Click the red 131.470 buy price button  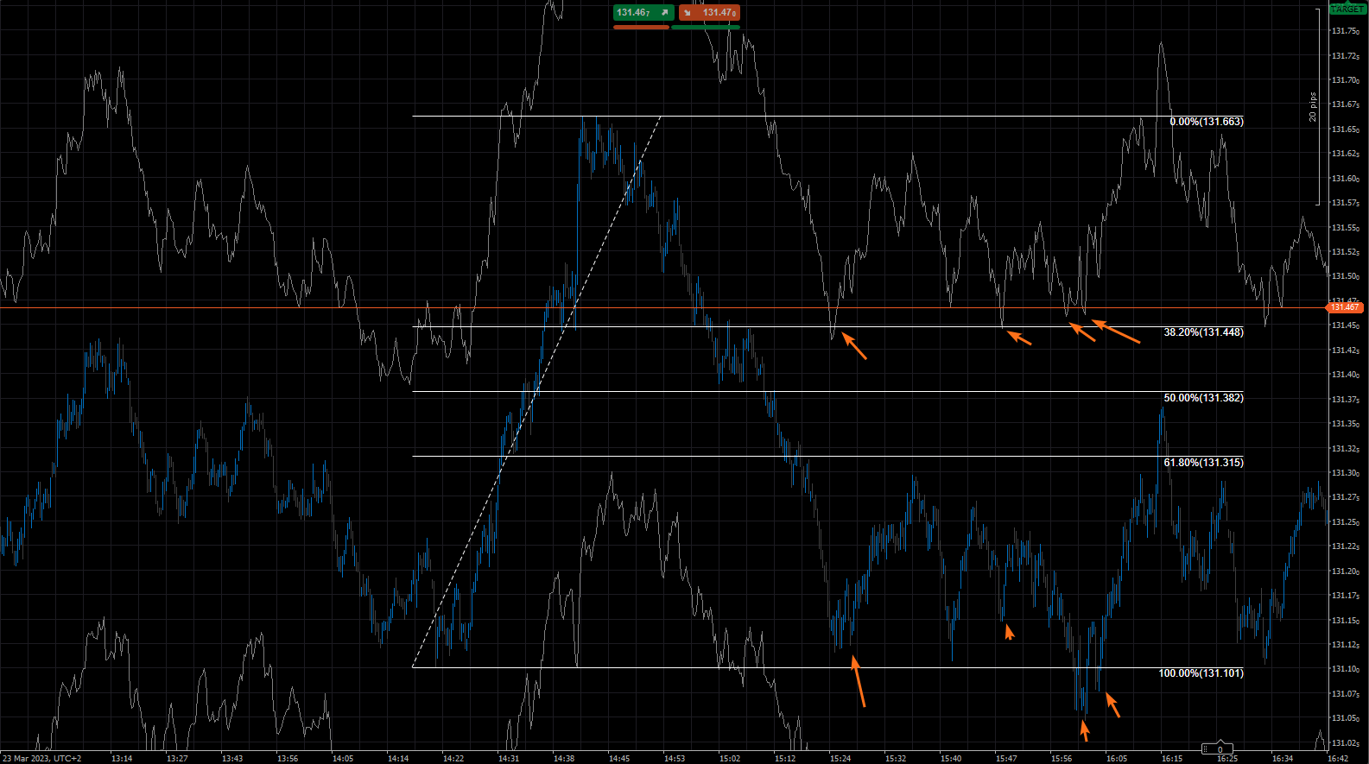point(709,12)
